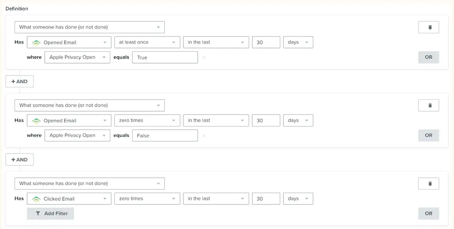Remove the Apple Privacy Open equals False filter
The image size is (454, 229).
[x=204, y=136]
